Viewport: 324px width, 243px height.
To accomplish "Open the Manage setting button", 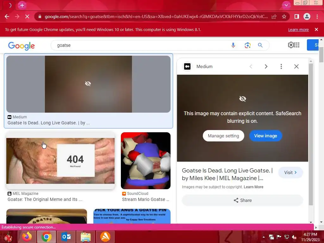I will [223, 136].
